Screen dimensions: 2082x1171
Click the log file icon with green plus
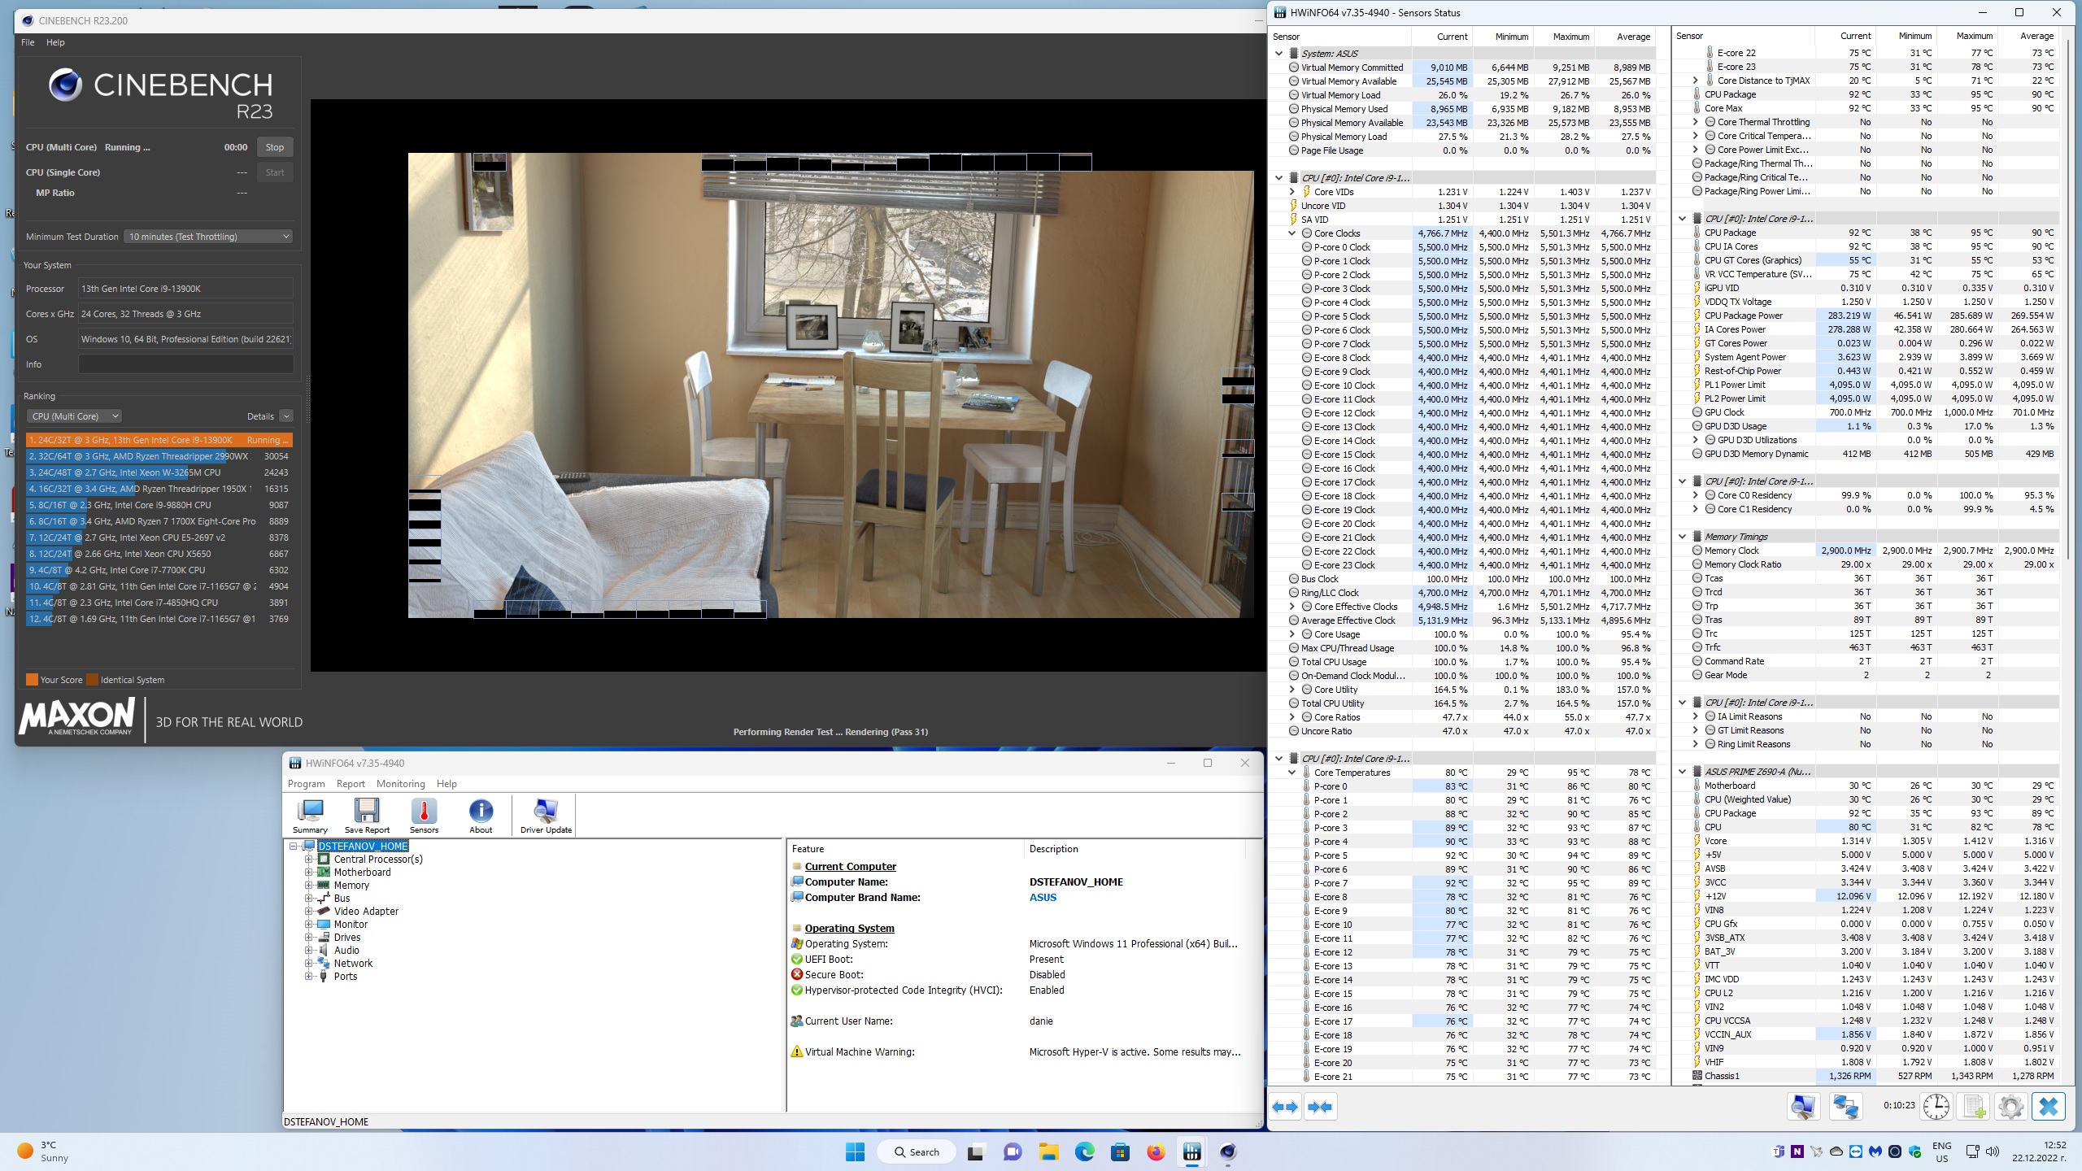click(1974, 1107)
